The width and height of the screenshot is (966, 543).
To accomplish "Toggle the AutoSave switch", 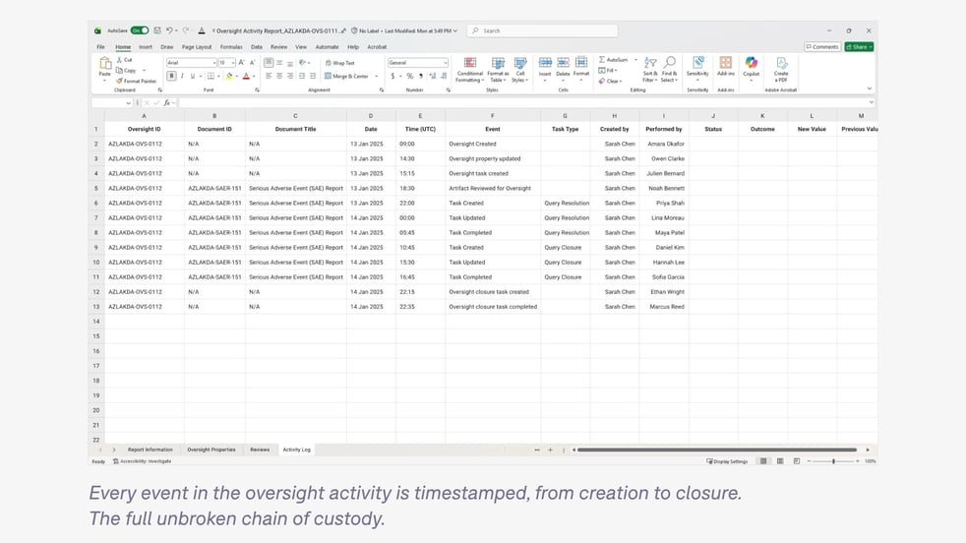I will pyautogui.click(x=140, y=30).
